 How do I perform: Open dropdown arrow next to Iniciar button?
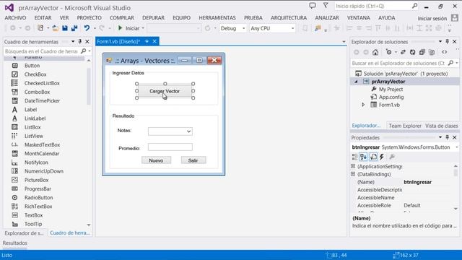[x=143, y=28]
